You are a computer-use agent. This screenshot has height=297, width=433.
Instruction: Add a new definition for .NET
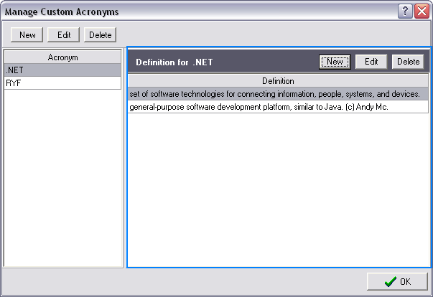click(x=335, y=62)
